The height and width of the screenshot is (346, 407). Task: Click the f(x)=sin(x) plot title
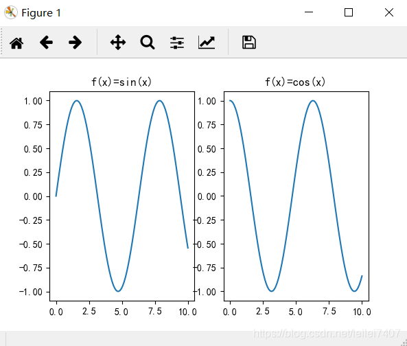tap(121, 82)
